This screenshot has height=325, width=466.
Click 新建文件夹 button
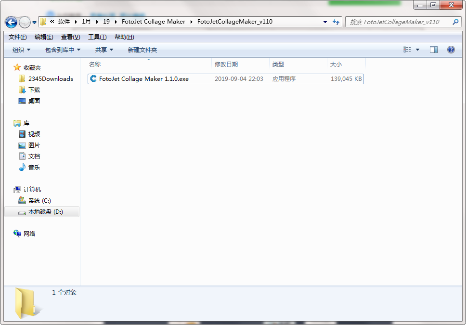[x=142, y=50]
